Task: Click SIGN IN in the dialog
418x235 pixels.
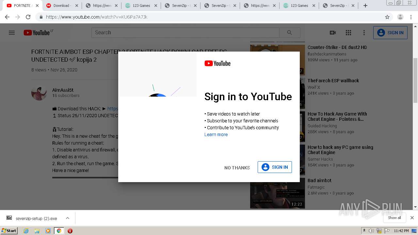Action: [275, 167]
